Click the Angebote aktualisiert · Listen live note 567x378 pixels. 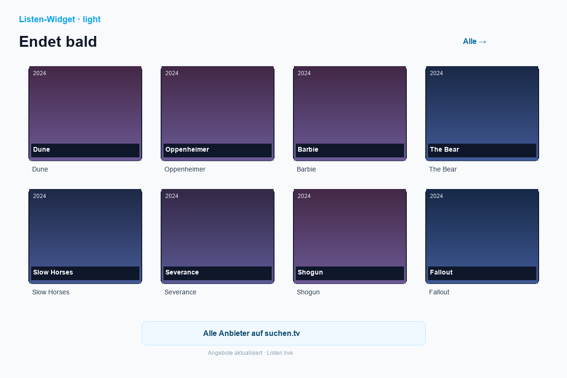click(x=250, y=353)
